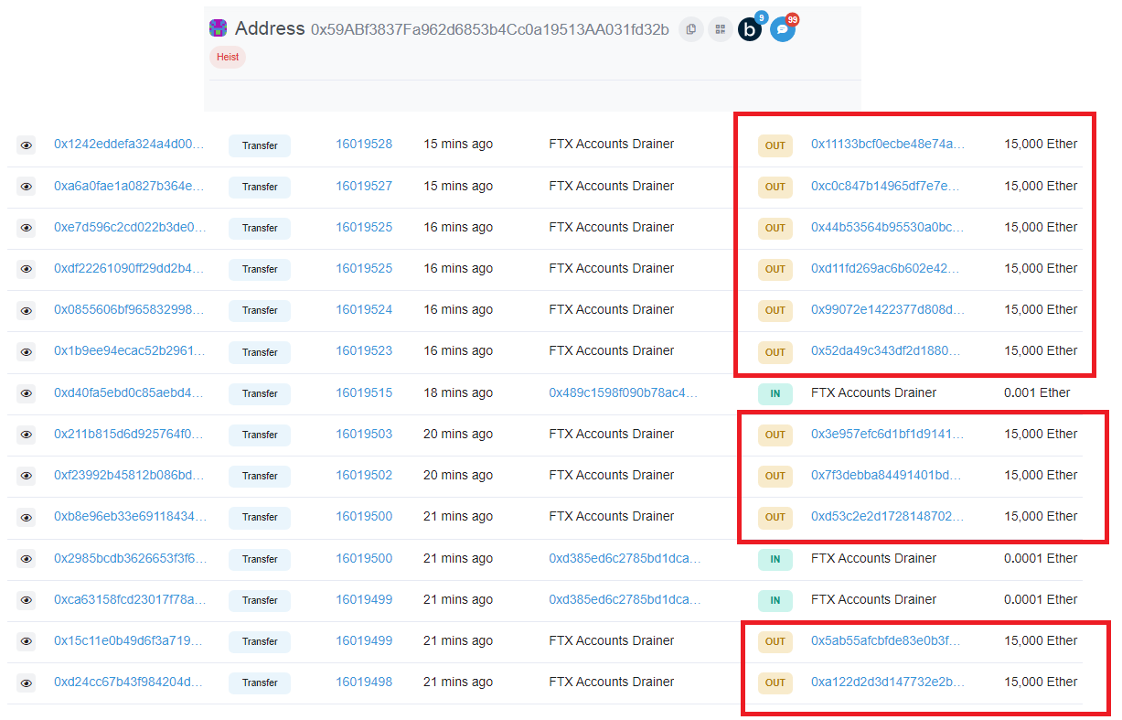Image resolution: width=1122 pixels, height=720 pixels.
Task: Click the address blockie identicon
Action: tap(219, 28)
